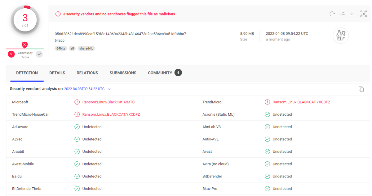Viewport: 372px width, 196px height.
Task: Click TrendMicro result Ransom.Linux.BLACKCAT.YXCDFZ
Action: tap(301, 102)
